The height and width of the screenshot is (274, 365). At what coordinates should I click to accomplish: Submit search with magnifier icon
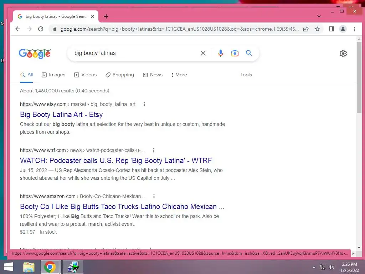point(249,53)
